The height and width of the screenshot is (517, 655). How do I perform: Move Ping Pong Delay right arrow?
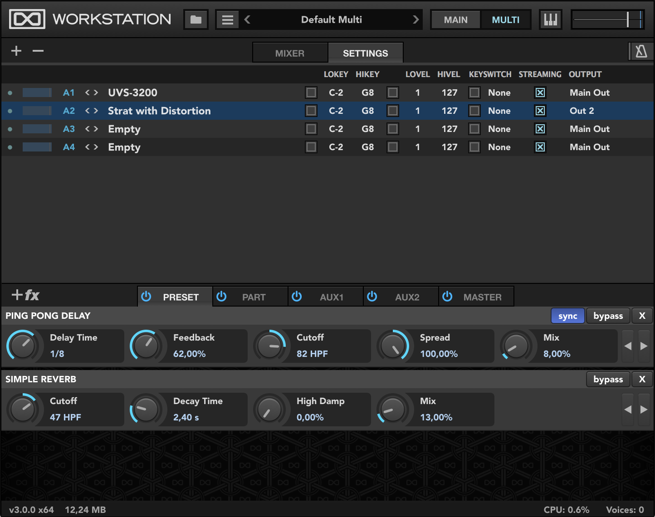(x=644, y=346)
